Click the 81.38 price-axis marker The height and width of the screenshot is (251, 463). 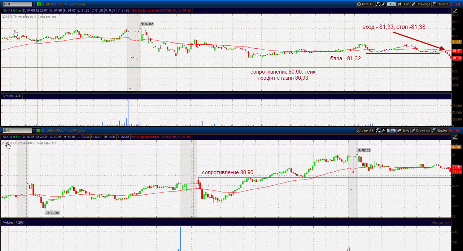(457, 167)
